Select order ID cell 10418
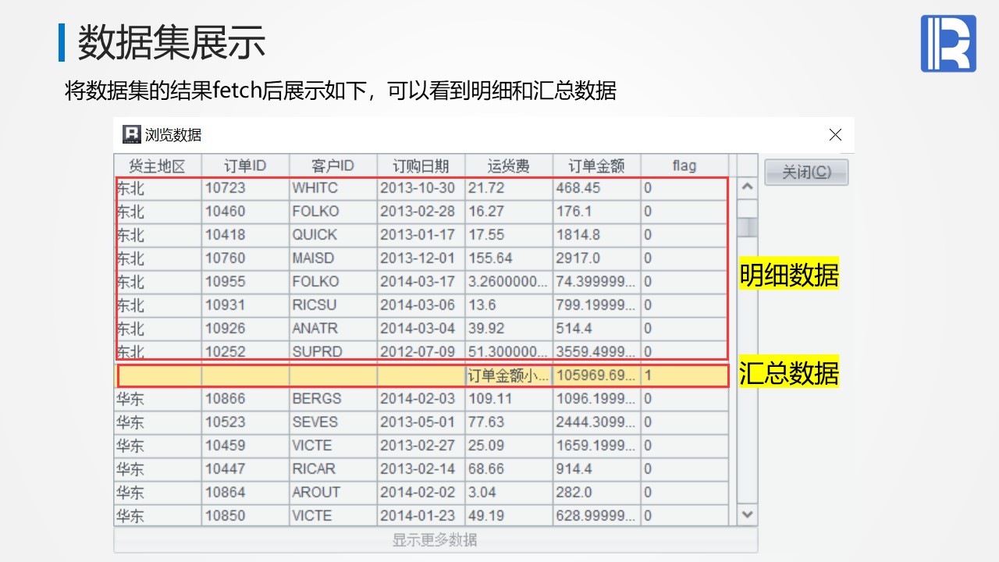This screenshot has height=562, width=999. (x=245, y=235)
